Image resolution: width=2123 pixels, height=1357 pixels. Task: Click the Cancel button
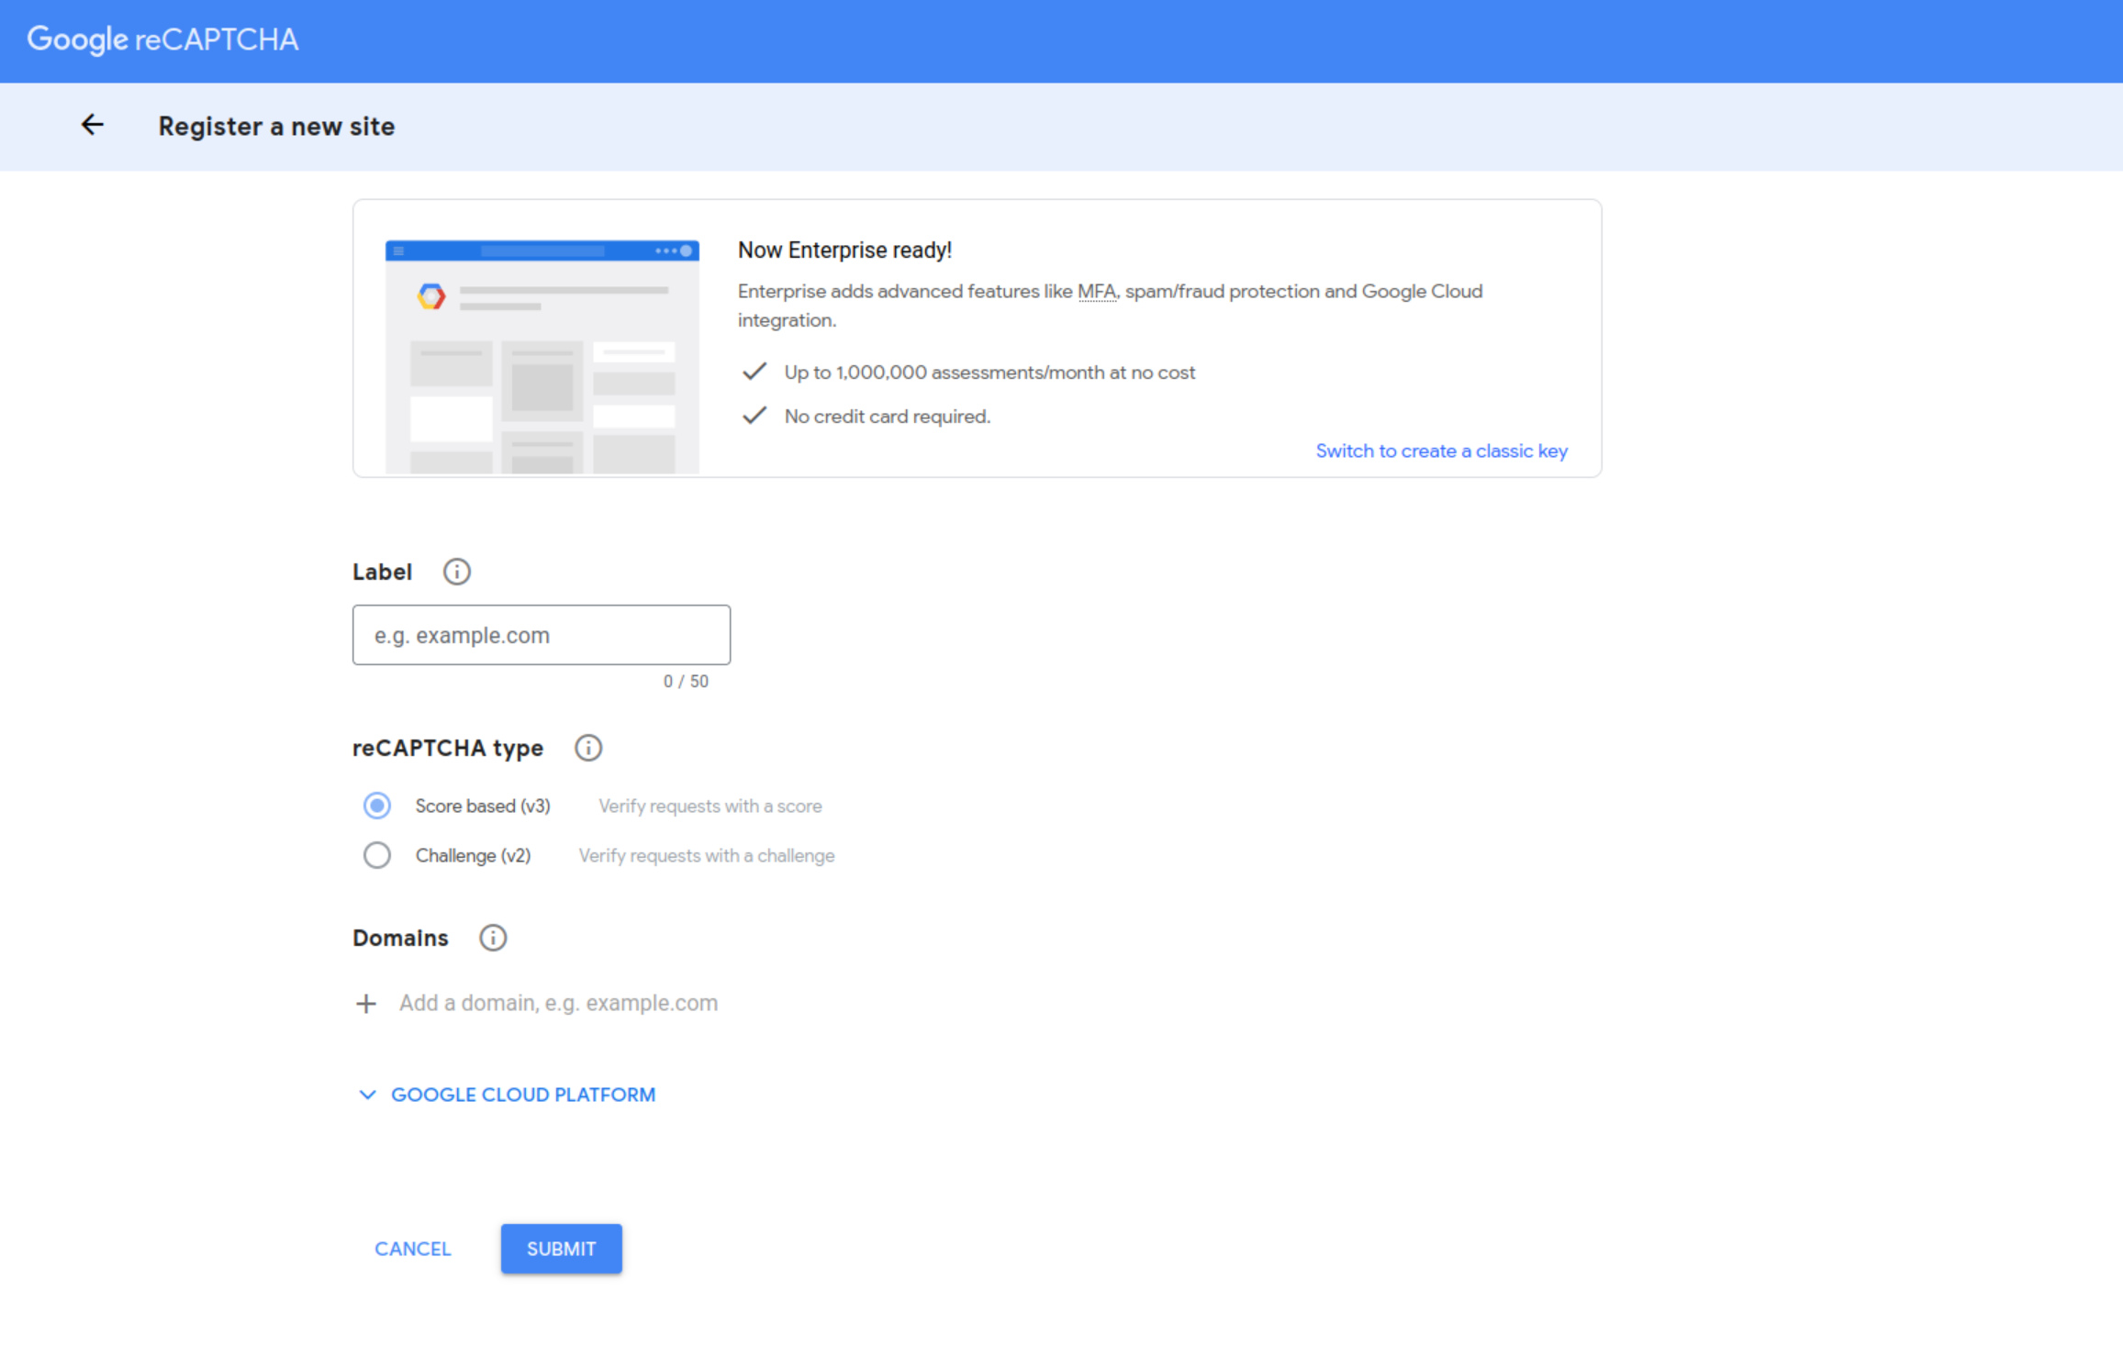pyautogui.click(x=413, y=1249)
